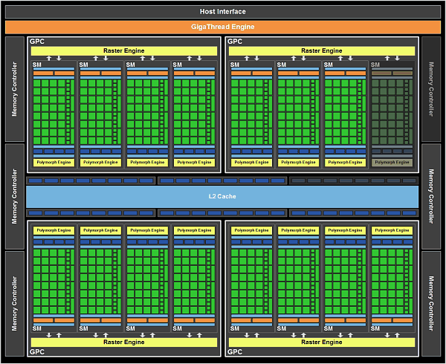Click the middle Memory Controller on left side
446x364 pixels.
[13, 196]
